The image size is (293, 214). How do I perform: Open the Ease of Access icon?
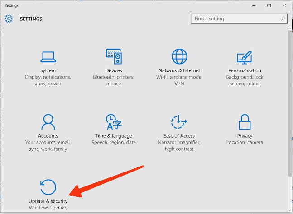(179, 122)
